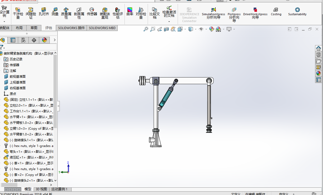Image resolution: width=323 pixels, height=195 pixels.
Task: Switch to 3D 视图 bottom tab
Action: coord(42,189)
